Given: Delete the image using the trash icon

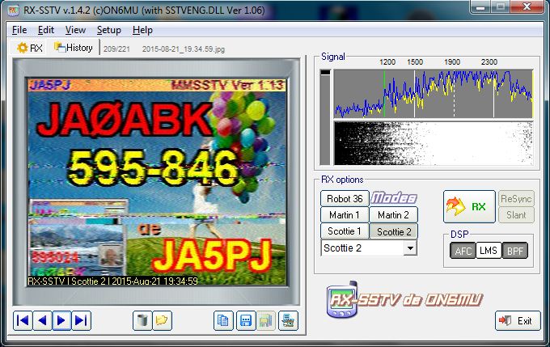Looking at the screenshot, I should [x=142, y=320].
